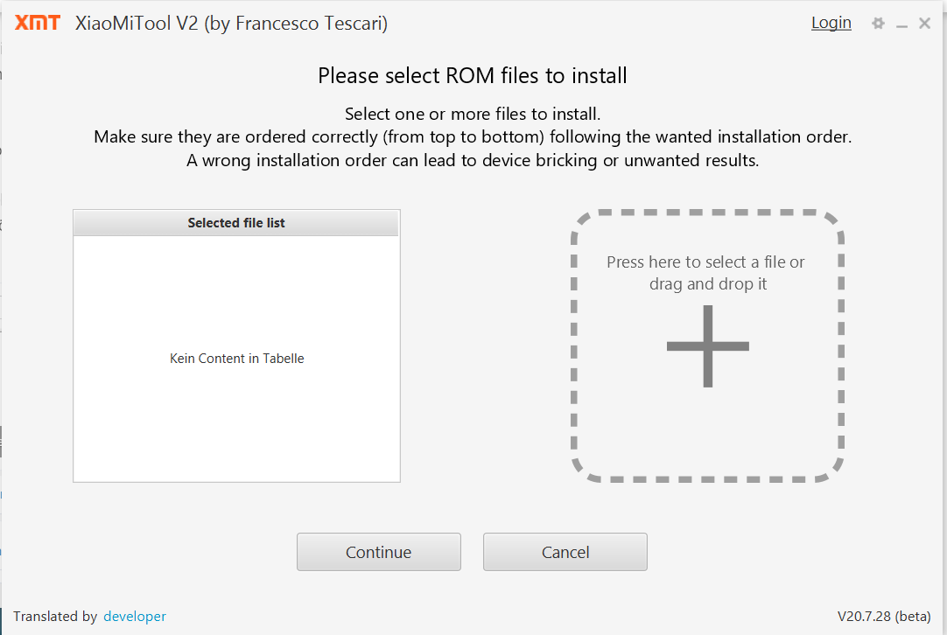This screenshot has width=947, height=635.
Task: Open the developer translator link
Action: point(134,616)
